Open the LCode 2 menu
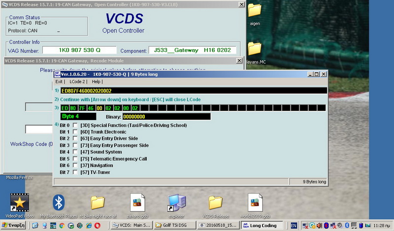 77,82
